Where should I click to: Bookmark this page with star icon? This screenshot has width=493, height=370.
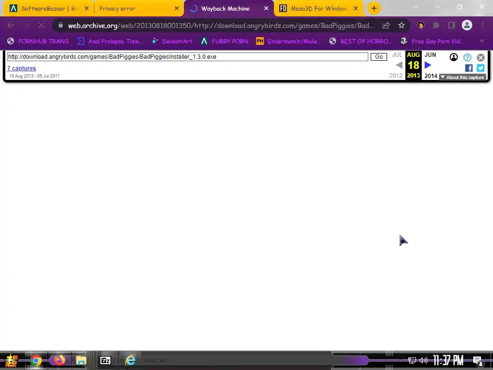402,25
